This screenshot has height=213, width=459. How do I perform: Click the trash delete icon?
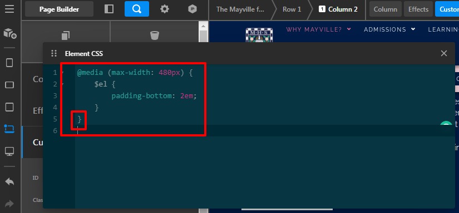[x=155, y=35]
